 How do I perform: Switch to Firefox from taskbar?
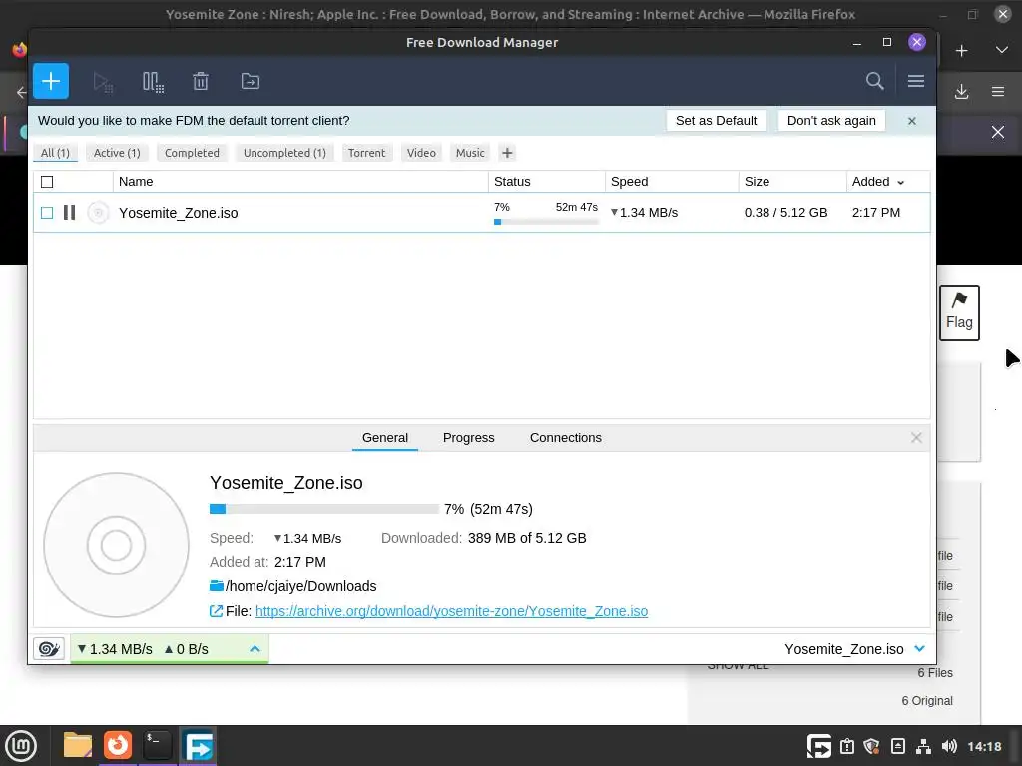(x=118, y=746)
